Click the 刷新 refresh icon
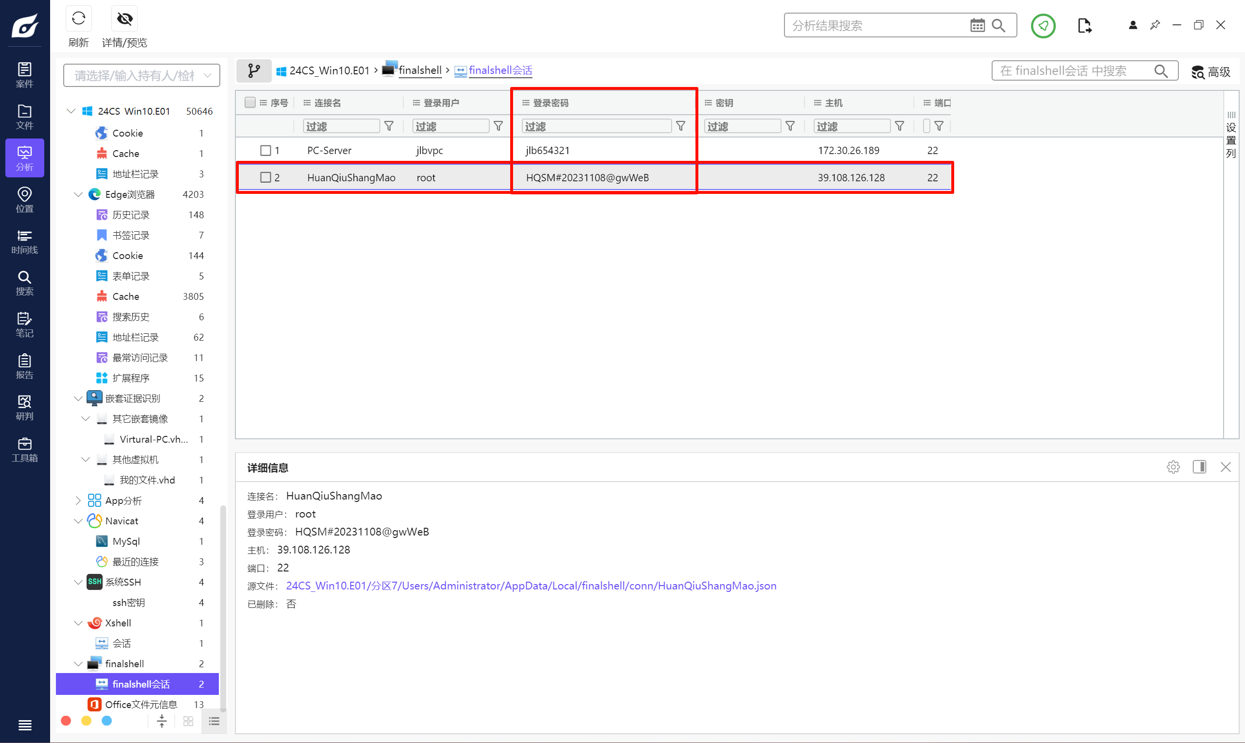The width and height of the screenshot is (1245, 743). pyautogui.click(x=79, y=19)
